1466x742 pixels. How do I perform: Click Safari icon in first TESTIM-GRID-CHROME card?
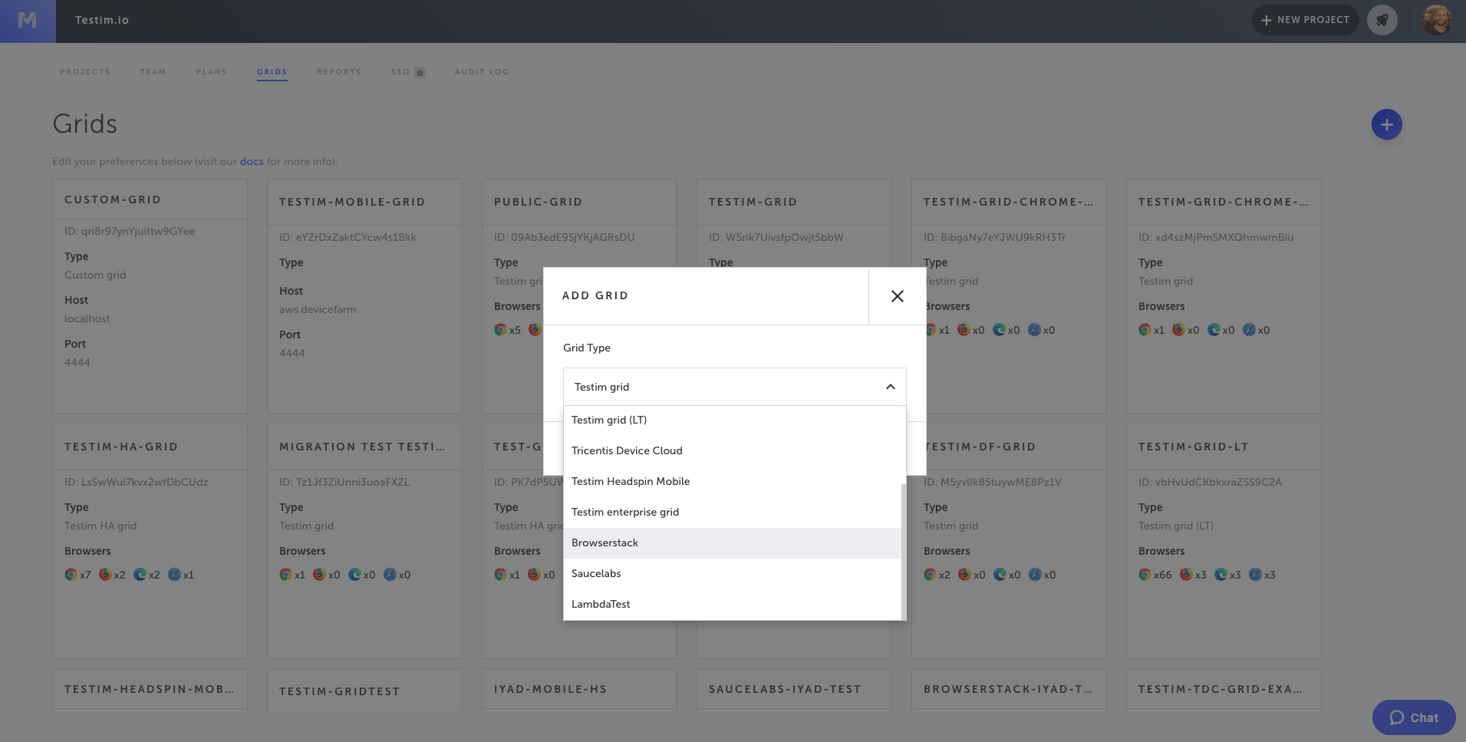(1034, 329)
